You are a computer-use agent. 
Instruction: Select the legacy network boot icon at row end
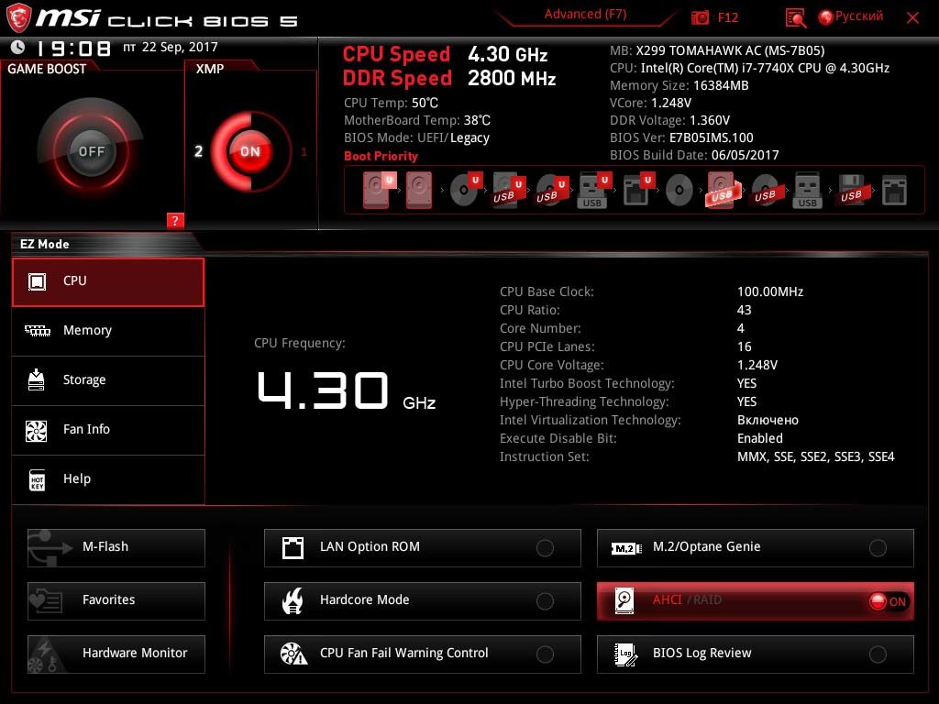coord(894,191)
